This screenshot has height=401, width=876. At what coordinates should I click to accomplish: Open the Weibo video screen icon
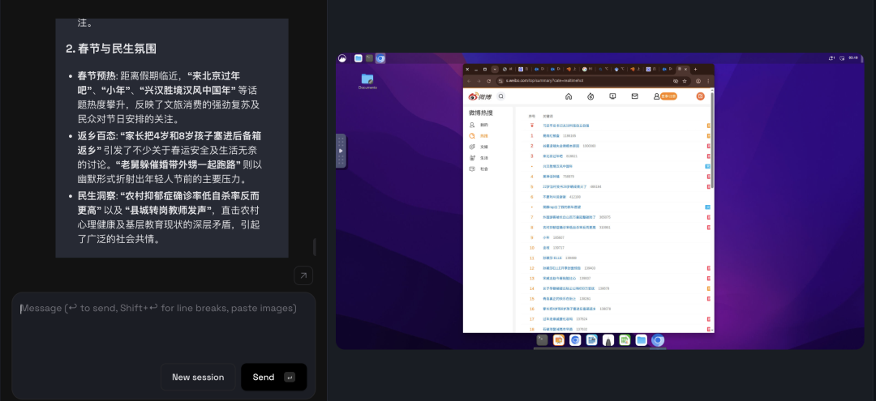click(612, 96)
